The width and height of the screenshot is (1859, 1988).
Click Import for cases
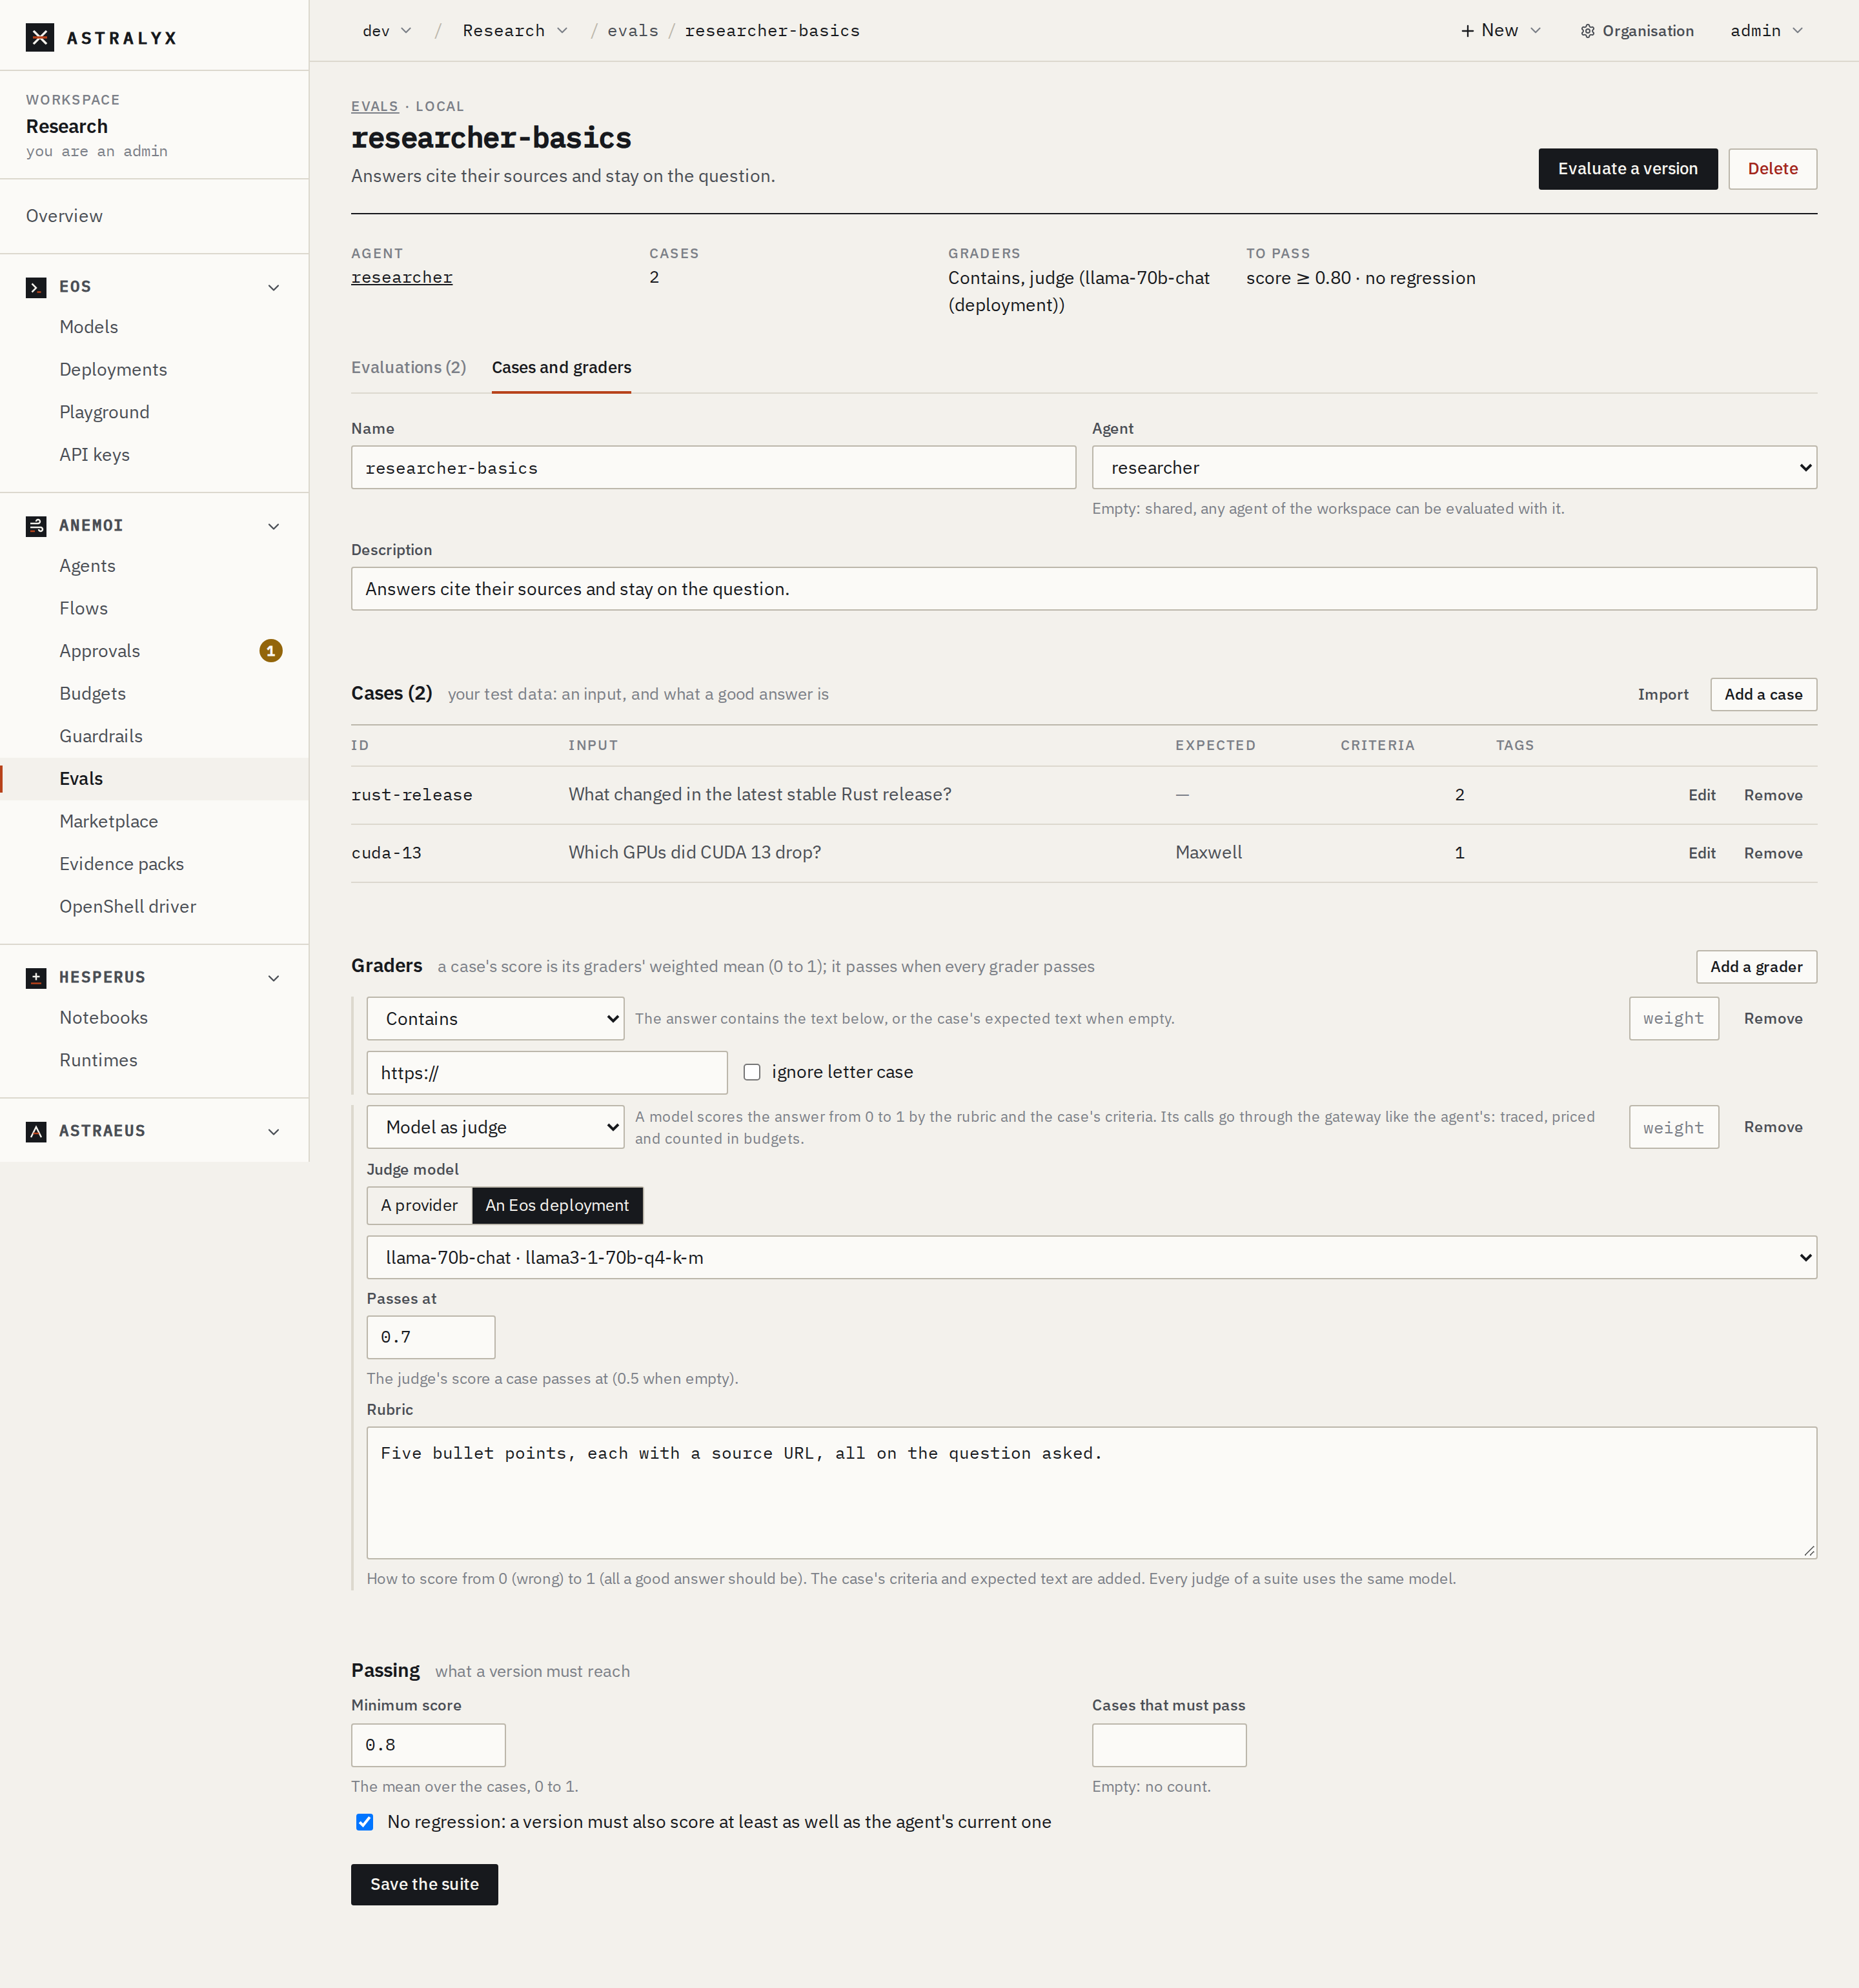pyautogui.click(x=1662, y=695)
